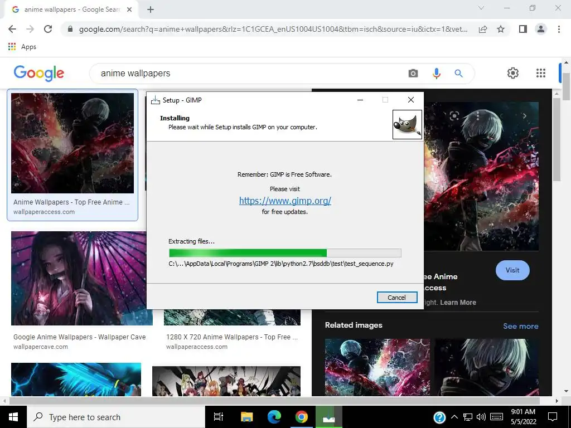Click the large Tokyo Ghoul preview image
The image size is (571, 428).
(481, 176)
